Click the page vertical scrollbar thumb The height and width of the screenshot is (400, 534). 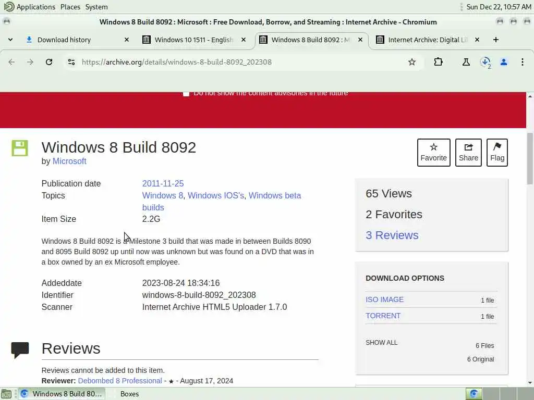coord(530,158)
